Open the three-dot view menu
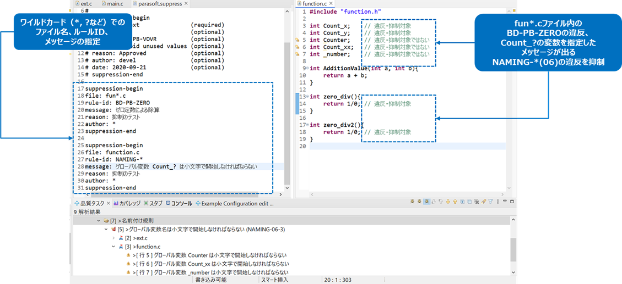The height and width of the screenshot is (284, 622). click(x=497, y=203)
